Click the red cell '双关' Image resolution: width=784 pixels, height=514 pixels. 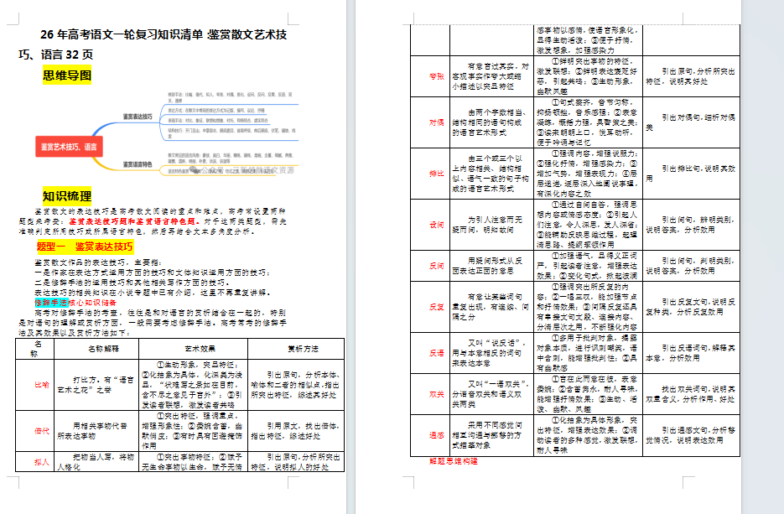[x=437, y=393]
